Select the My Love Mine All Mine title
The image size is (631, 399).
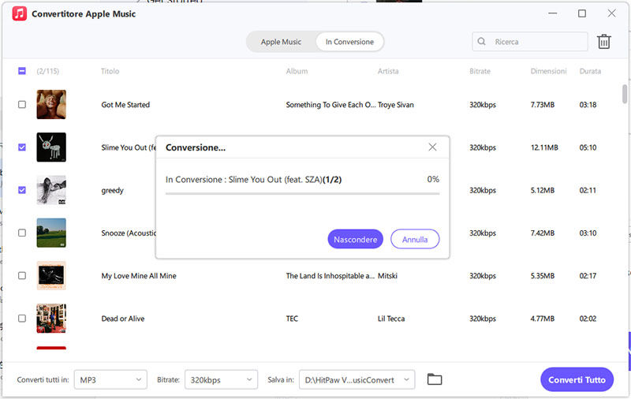pyautogui.click(x=139, y=276)
